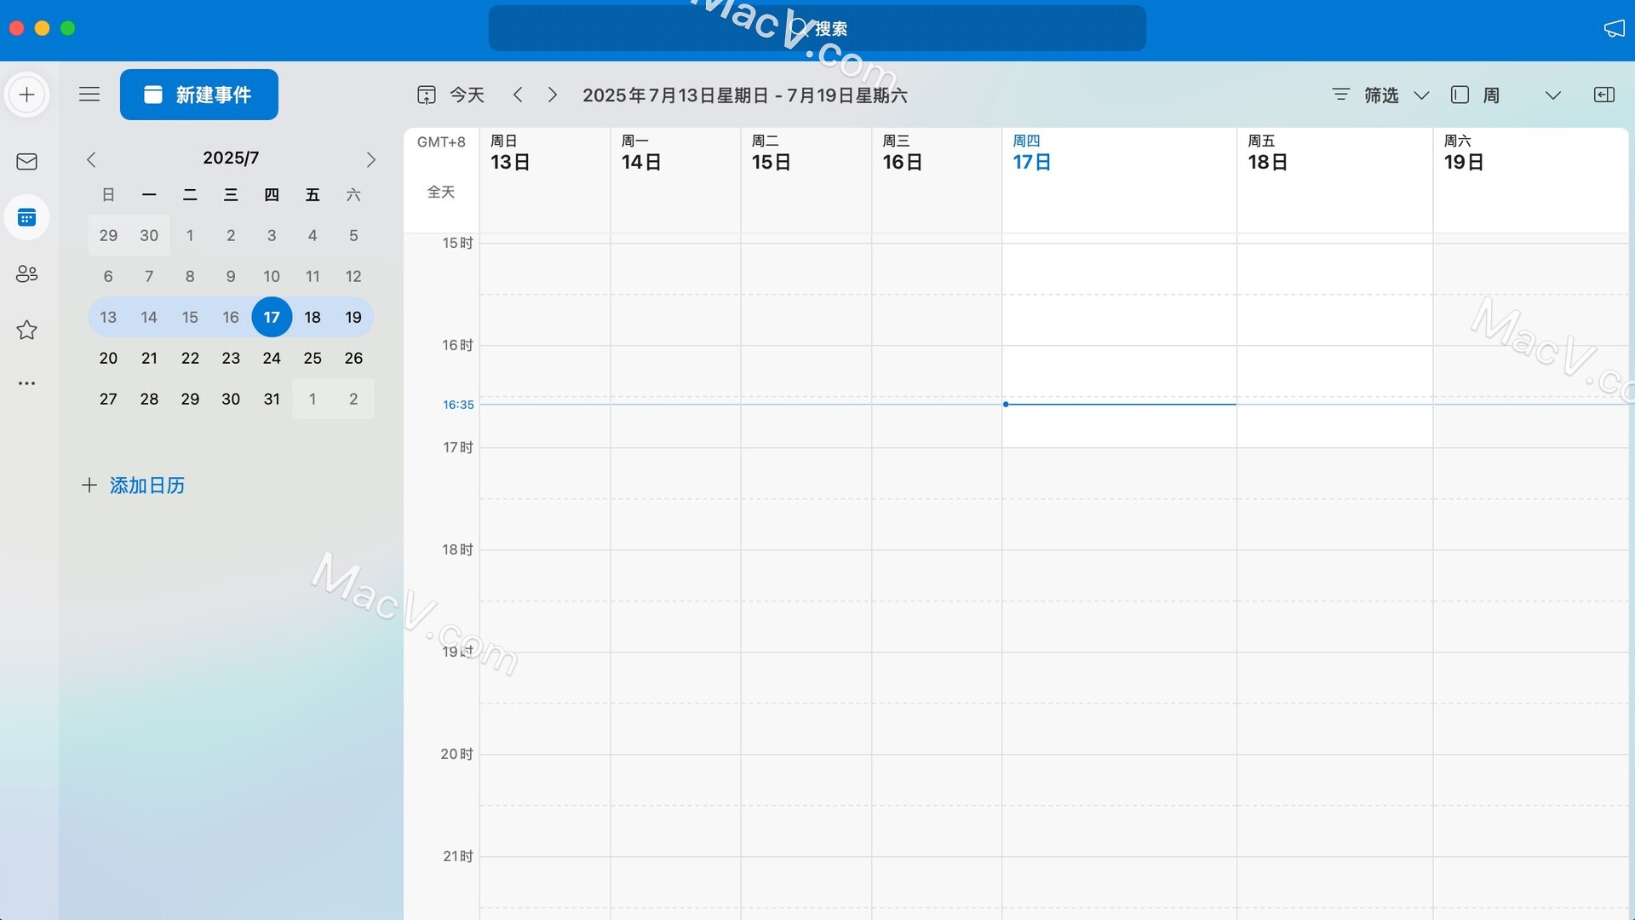Click the round + quick-create icon
The height and width of the screenshot is (920, 1635).
click(x=26, y=95)
